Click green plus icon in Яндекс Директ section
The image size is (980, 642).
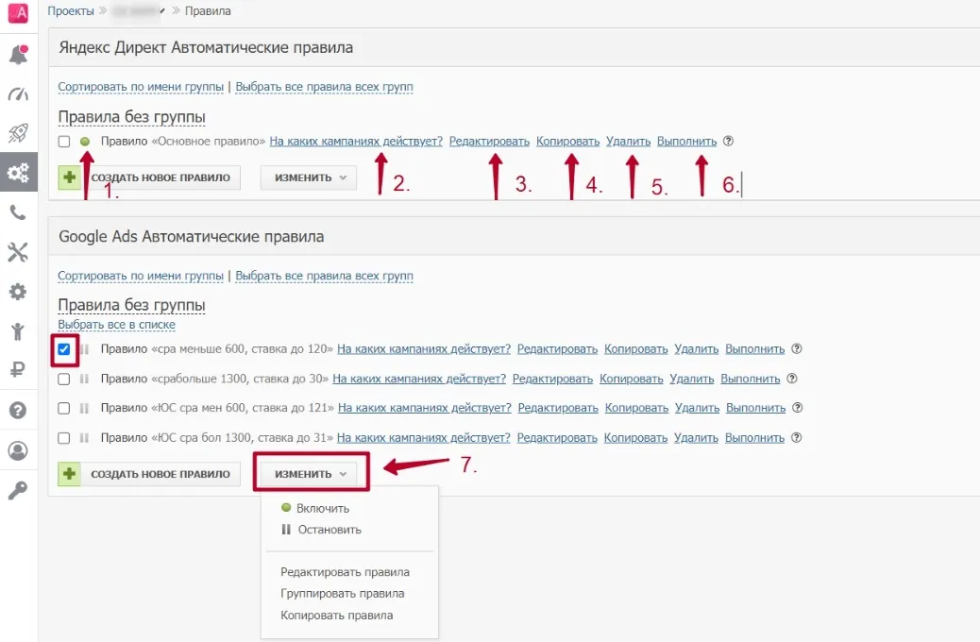pyautogui.click(x=69, y=177)
